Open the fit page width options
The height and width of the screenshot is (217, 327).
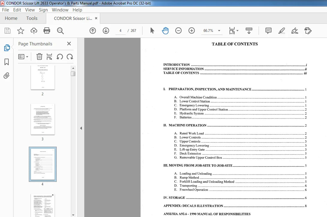[234, 31]
